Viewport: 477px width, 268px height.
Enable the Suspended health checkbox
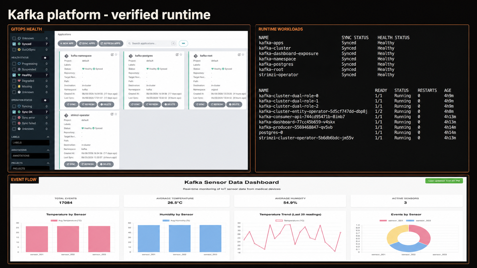[x=14, y=69]
